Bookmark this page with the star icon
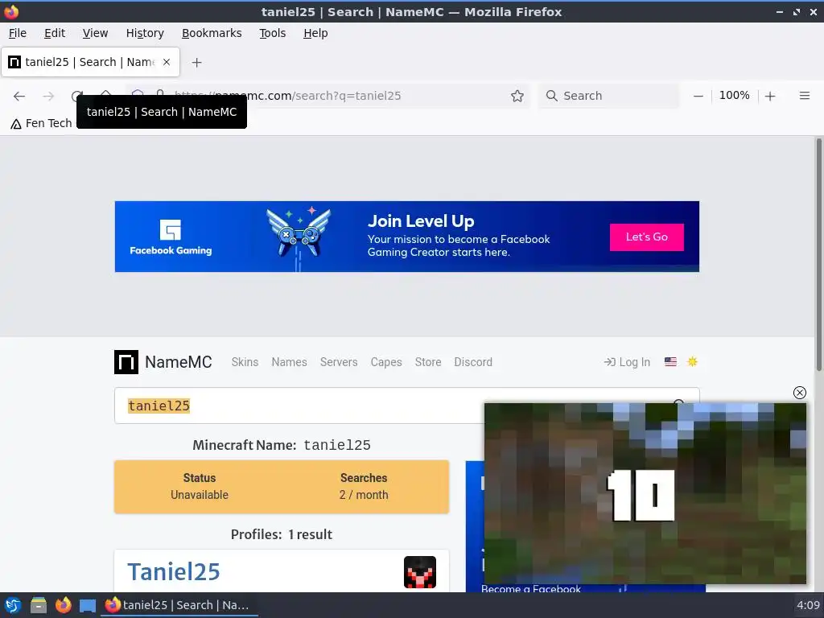 pos(517,97)
